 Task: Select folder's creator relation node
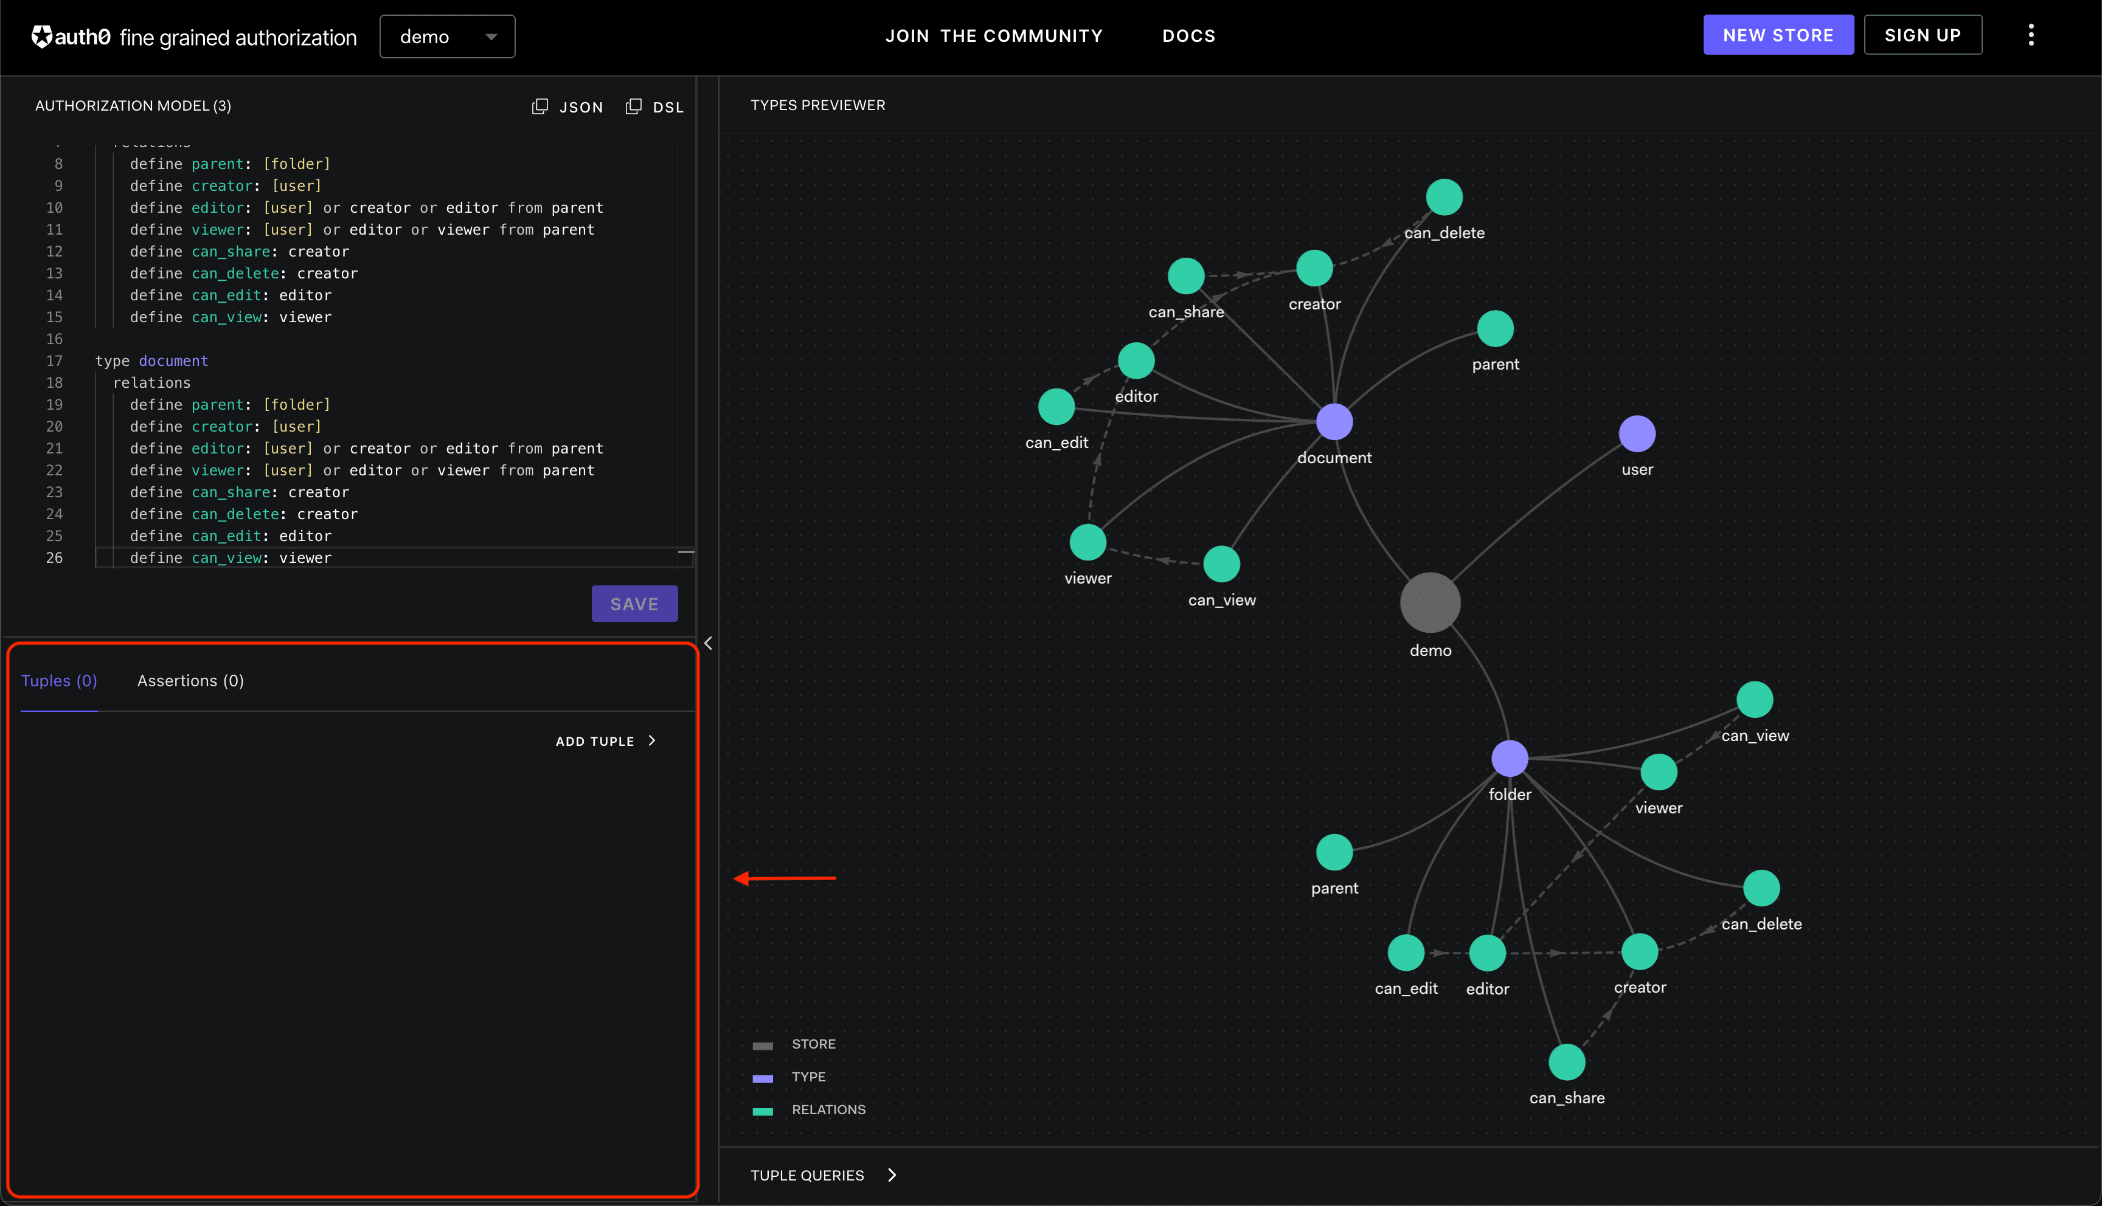tap(1640, 952)
